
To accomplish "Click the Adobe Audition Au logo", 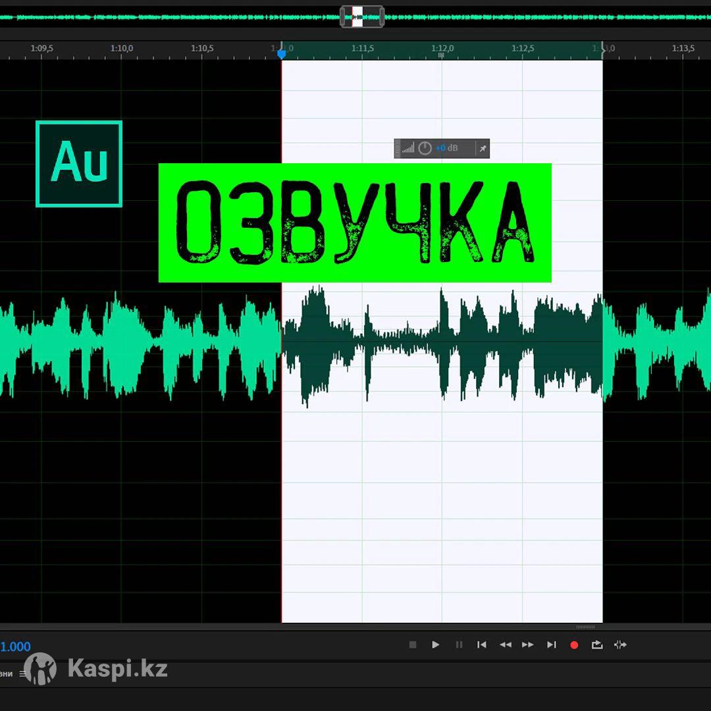I will click(79, 164).
